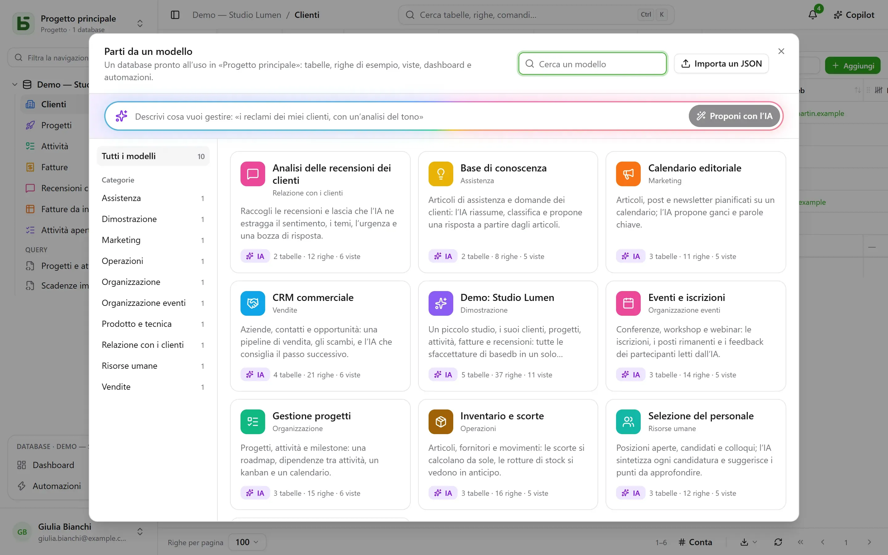Click the orange megaphone Calendario editoriale icon
Viewport: 888px width, 555px height.
[628, 174]
